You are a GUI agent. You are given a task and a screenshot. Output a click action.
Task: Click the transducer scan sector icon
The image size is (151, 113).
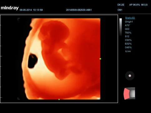pos(129,93)
